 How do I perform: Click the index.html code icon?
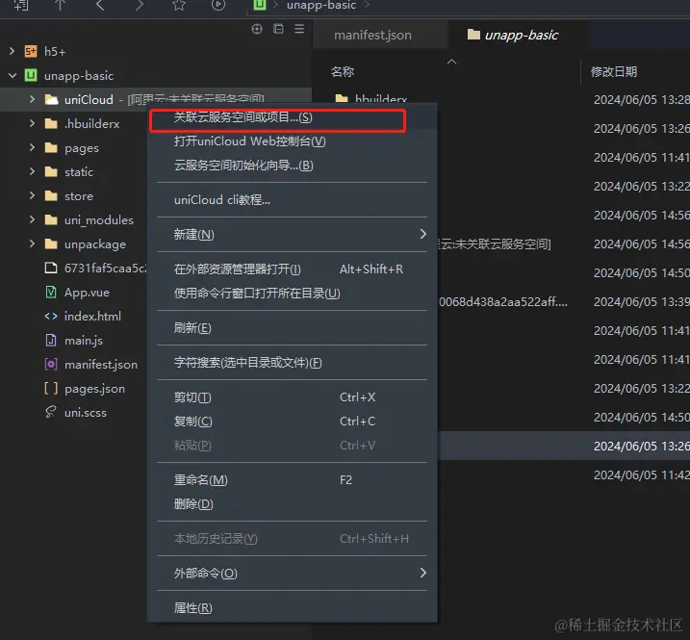[x=51, y=316]
